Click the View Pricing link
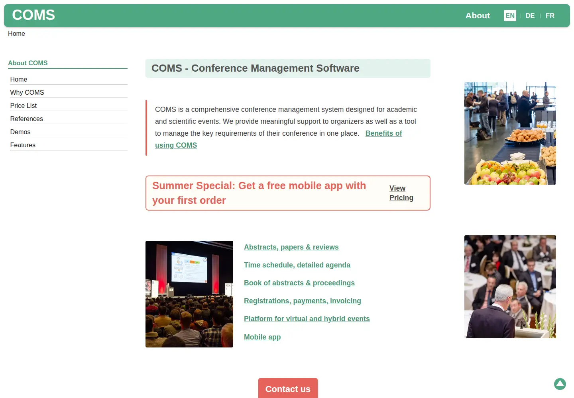Screen dimensions: 574x398 [x=401, y=193]
